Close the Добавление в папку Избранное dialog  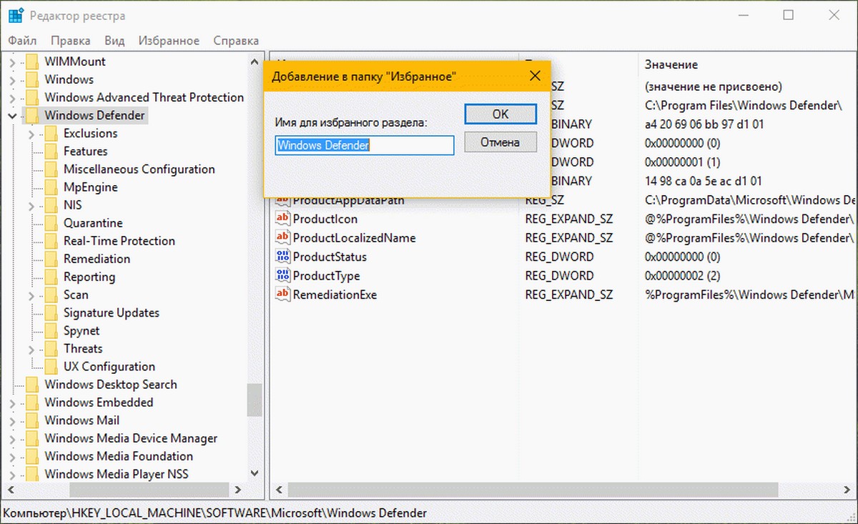[x=534, y=75]
